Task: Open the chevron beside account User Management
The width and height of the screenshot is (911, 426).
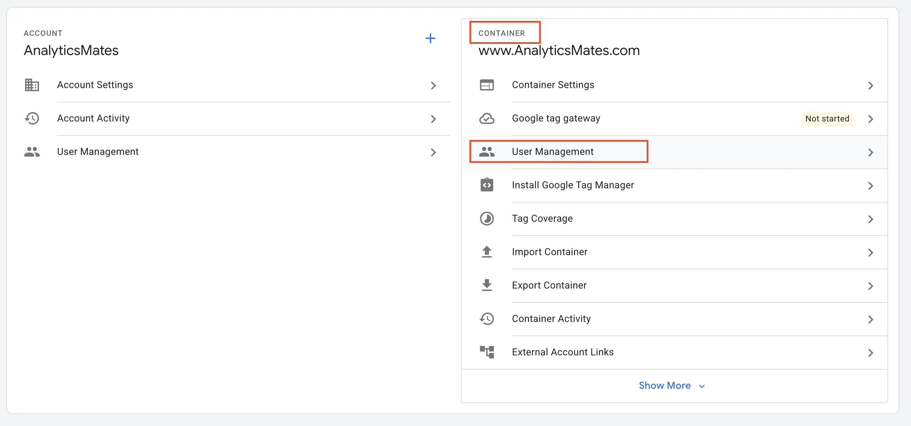Action: pyautogui.click(x=433, y=152)
